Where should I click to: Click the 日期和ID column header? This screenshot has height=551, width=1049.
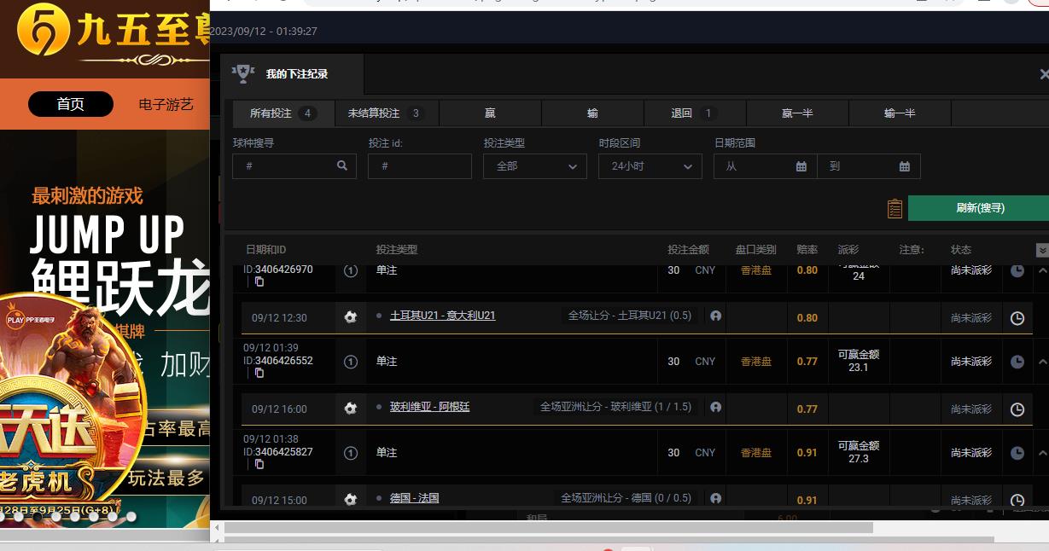[x=265, y=250]
